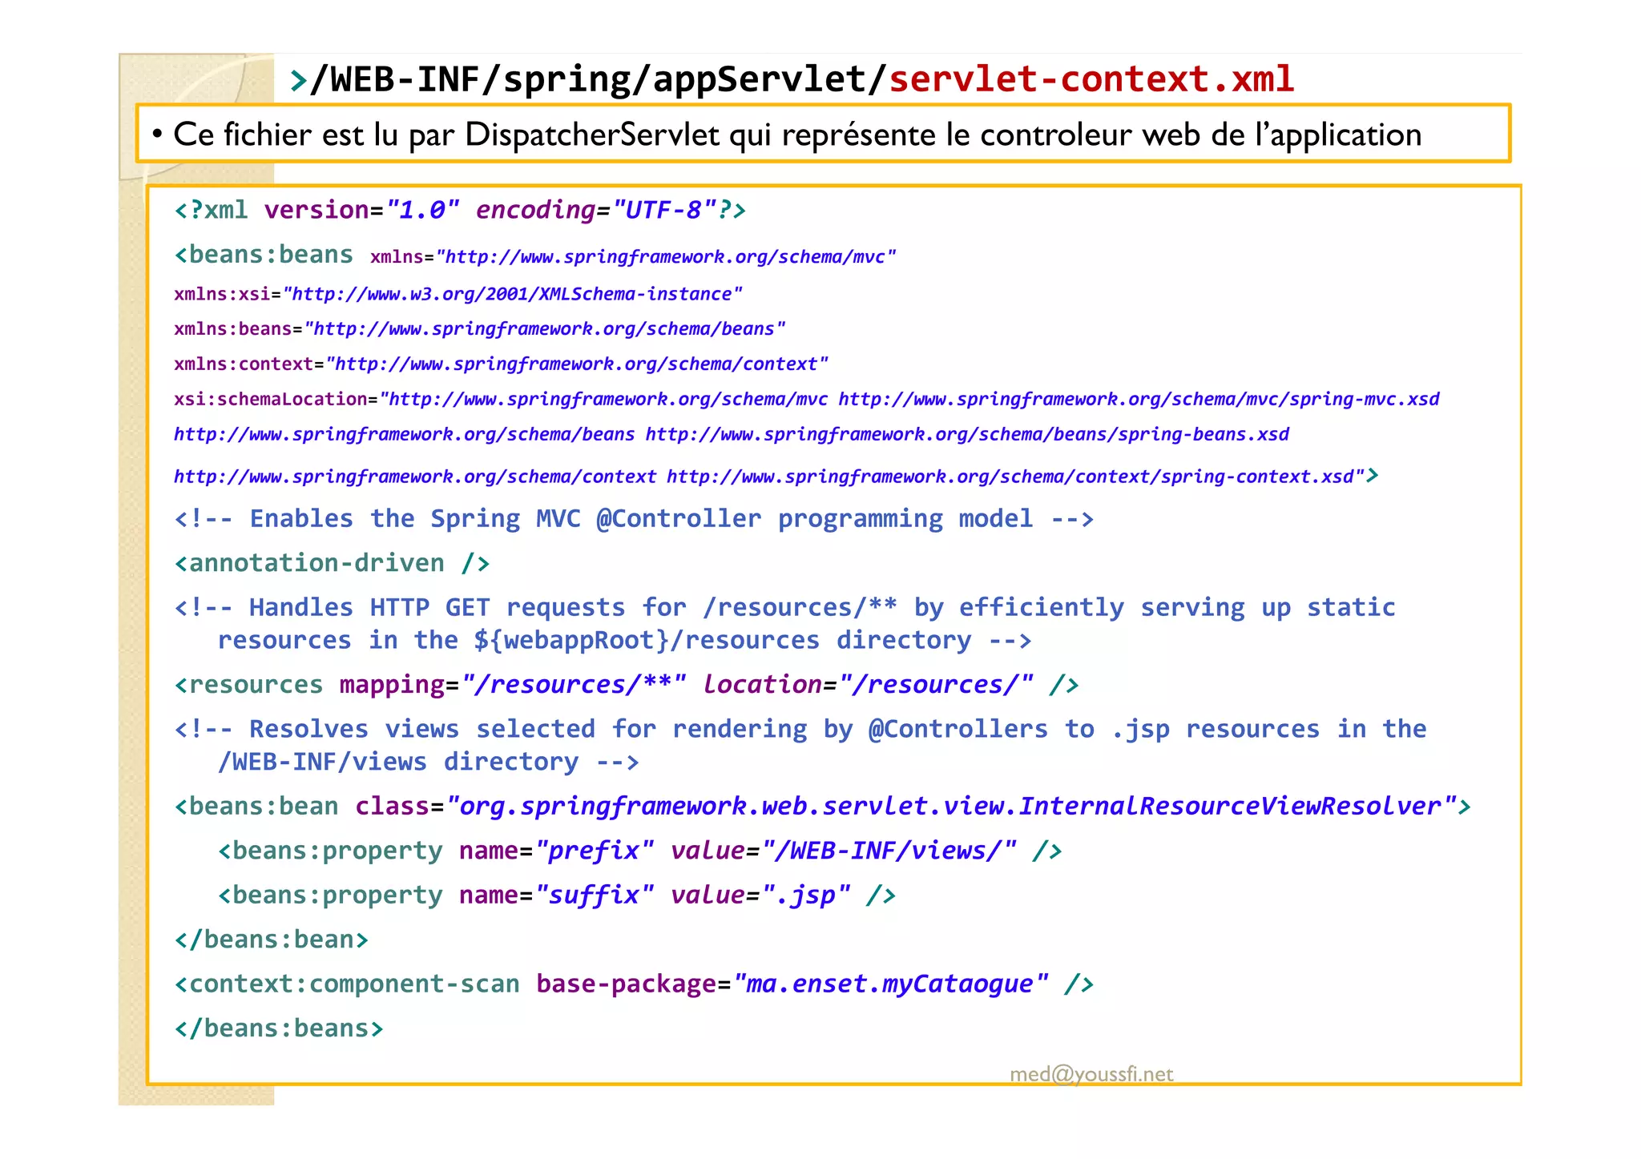Click the xmlns:xsi XMLSchema-instance line
1641x1159 pixels.
point(458,294)
